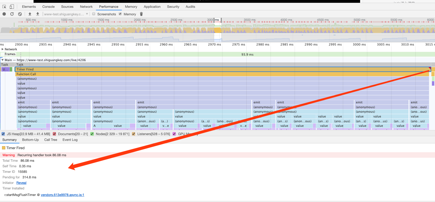
Task: Select the rightmost emit flame bar
Action: click(x=419, y=102)
